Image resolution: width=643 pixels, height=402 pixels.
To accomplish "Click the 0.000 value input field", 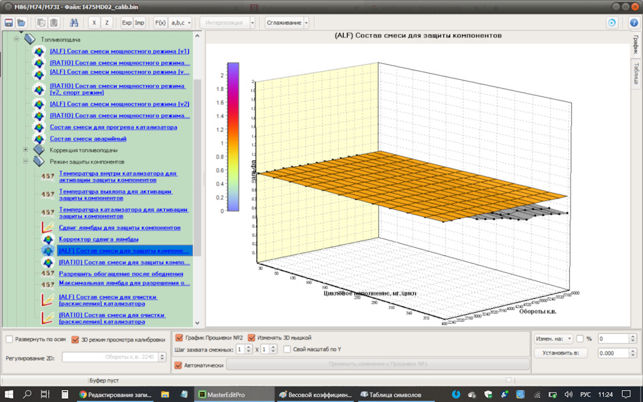I will tap(614, 353).
